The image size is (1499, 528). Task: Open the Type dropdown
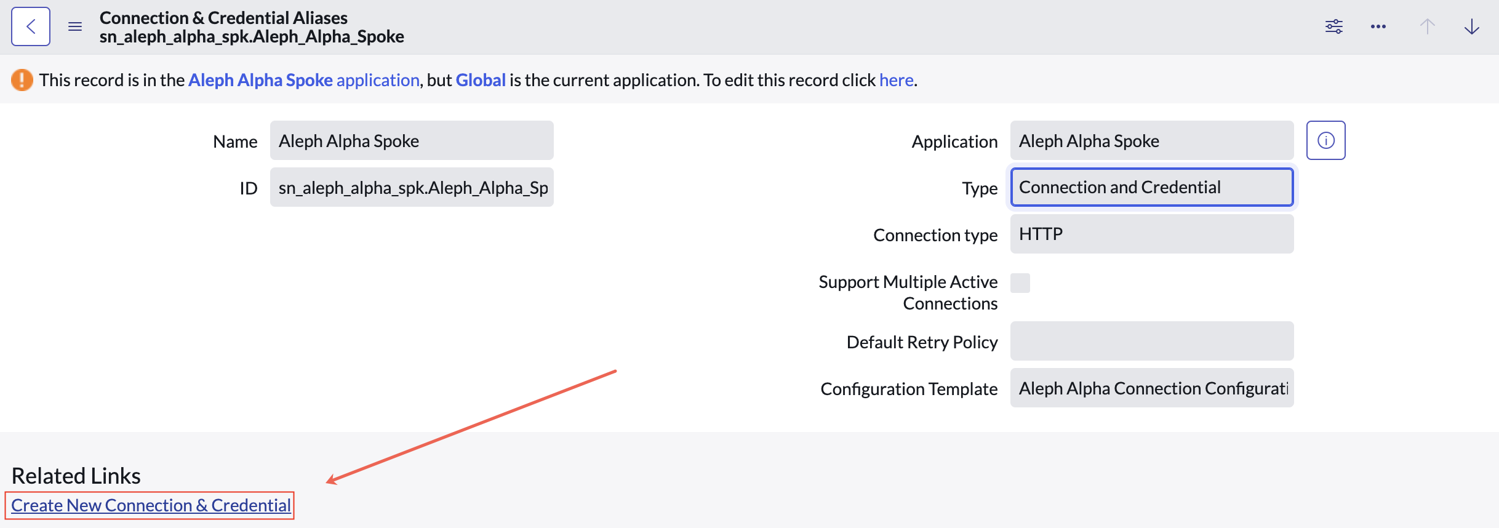coord(1152,187)
